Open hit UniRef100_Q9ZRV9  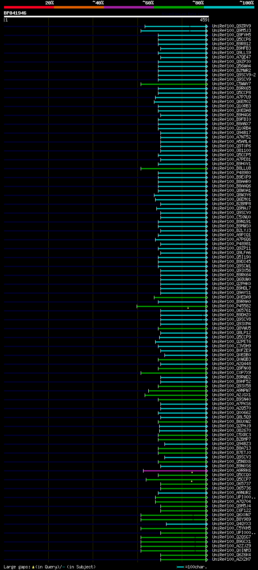[x=231, y=26]
